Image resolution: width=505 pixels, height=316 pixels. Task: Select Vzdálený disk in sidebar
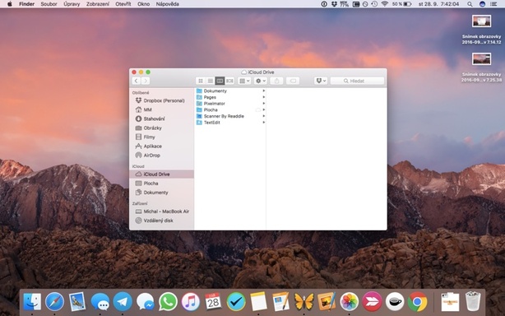coord(161,221)
